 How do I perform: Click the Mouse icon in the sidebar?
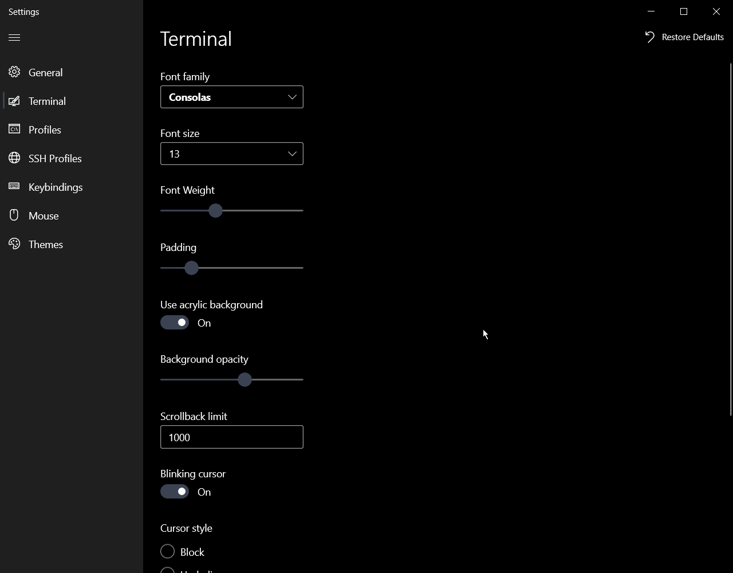(x=14, y=215)
